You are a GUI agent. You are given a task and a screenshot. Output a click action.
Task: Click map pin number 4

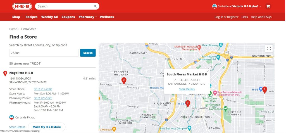pyautogui.click(x=264, y=89)
